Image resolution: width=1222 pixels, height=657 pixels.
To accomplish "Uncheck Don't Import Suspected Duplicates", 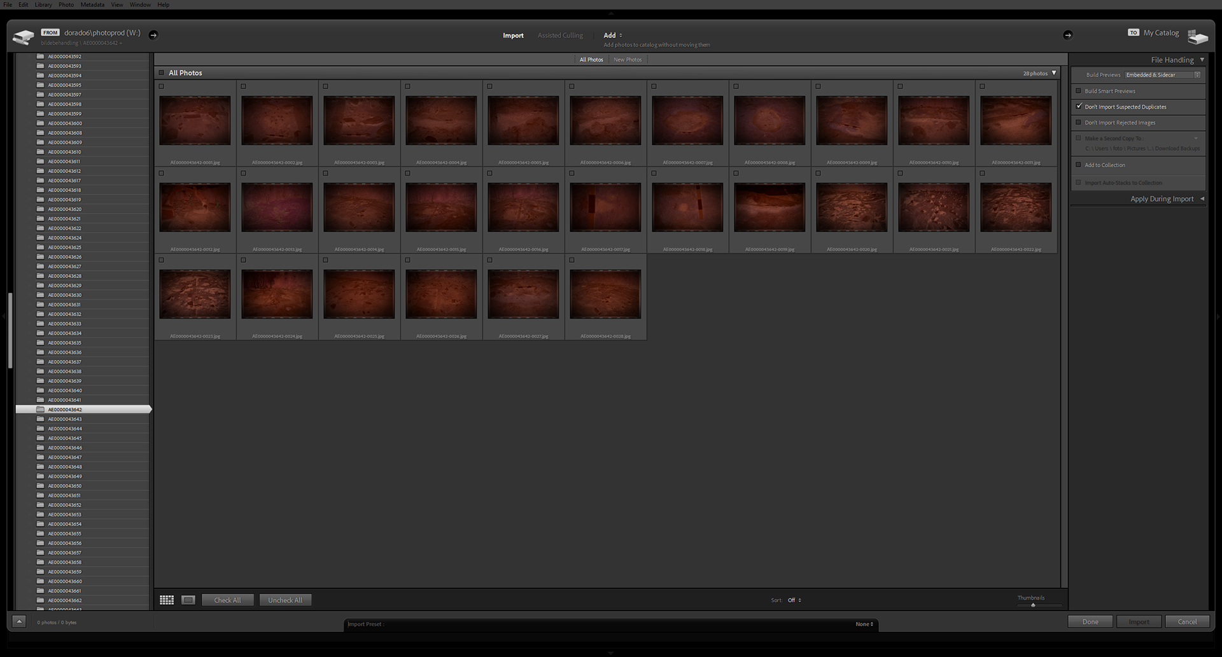I will coord(1079,106).
